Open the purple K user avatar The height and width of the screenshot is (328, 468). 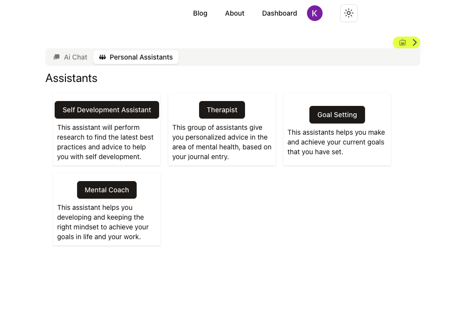(315, 13)
